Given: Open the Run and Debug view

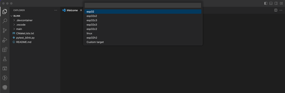Looking at the screenshot, I should tap(5, 40).
